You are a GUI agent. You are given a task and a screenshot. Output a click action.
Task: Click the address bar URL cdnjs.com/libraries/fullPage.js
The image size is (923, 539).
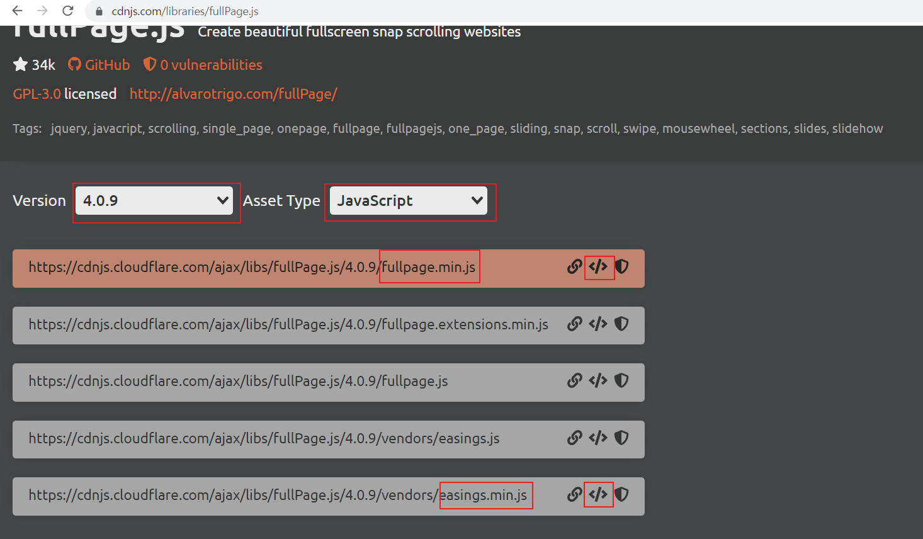(x=185, y=11)
